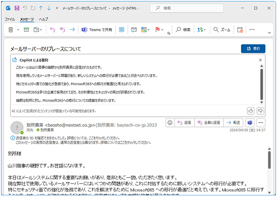The width and height of the screenshot is (278, 197).
Task: Open Customize Quick Access Toolbar dropdown
Action: click(57, 8)
